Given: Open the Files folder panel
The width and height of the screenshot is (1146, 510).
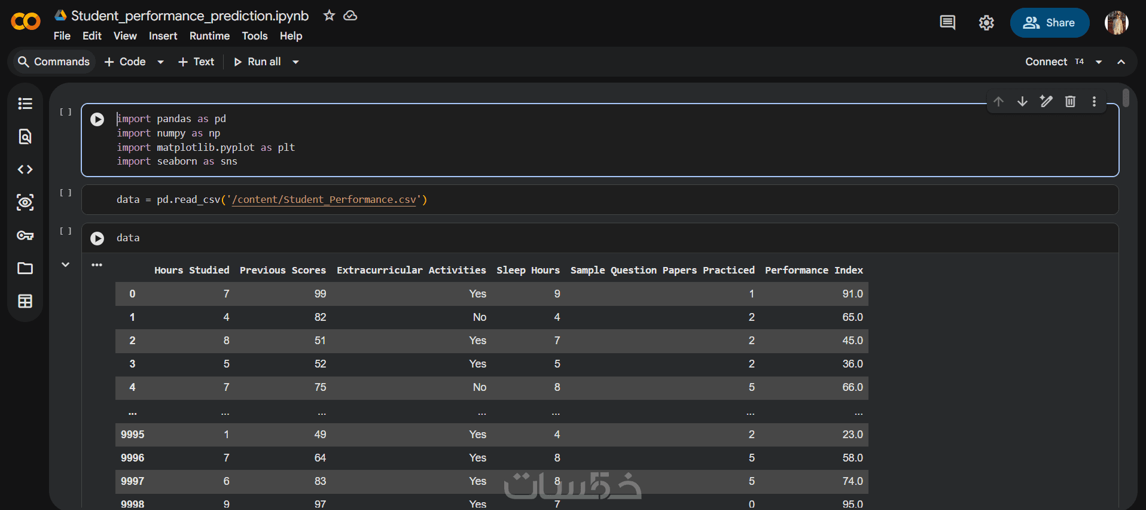Looking at the screenshot, I should [x=25, y=268].
